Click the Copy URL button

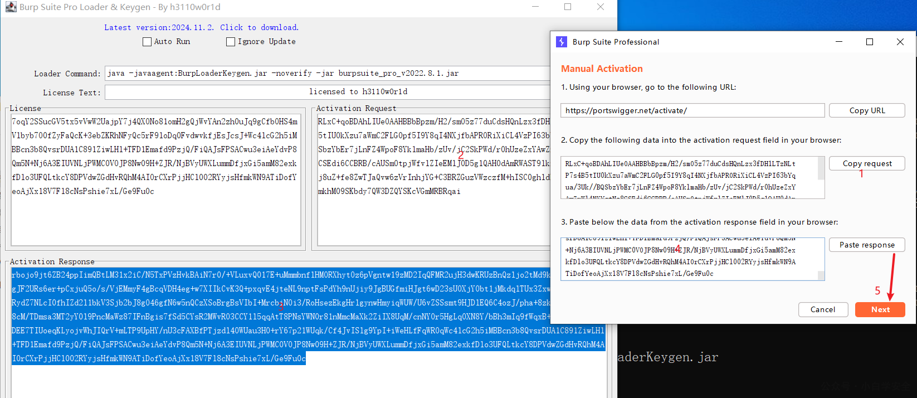(867, 110)
